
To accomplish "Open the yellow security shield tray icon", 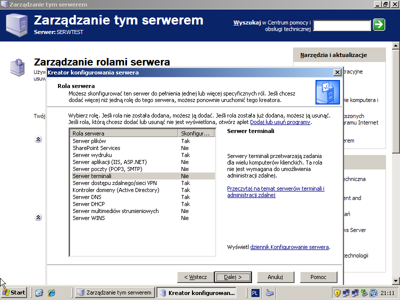I will [337, 293].
